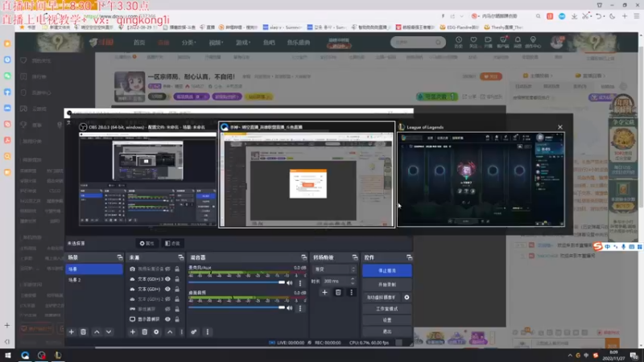
Task: Open mixer toolbar three-dot menu
Action: pos(208,331)
